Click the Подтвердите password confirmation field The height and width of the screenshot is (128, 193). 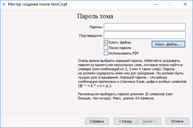coord(145,35)
